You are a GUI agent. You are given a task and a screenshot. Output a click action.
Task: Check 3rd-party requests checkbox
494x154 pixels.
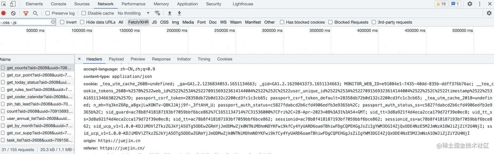[x=374, y=22]
